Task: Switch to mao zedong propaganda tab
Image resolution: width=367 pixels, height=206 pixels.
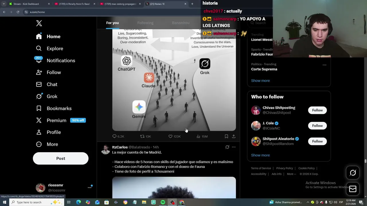Action: (x=120, y=4)
